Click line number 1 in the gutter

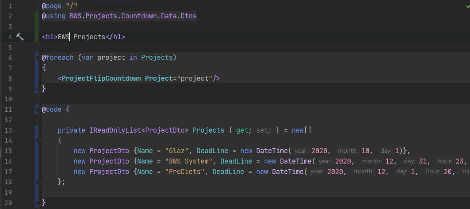click(10, 6)
